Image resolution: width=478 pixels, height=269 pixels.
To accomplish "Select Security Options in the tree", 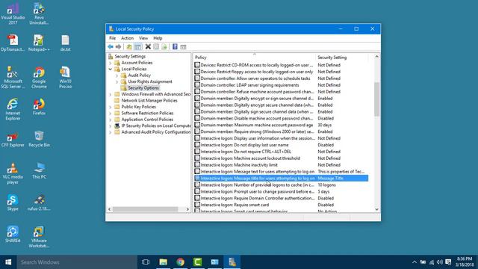I will click(x=143, y=88).
